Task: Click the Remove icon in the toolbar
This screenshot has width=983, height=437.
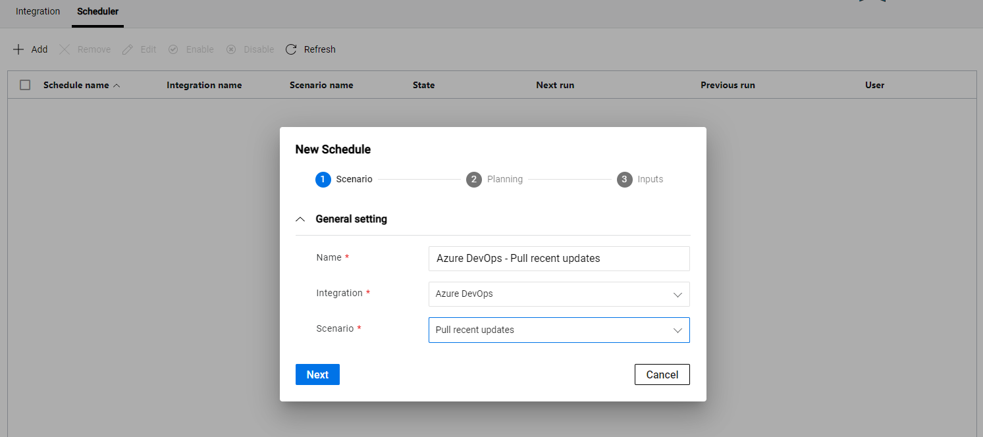Action: (x=65, y=49)
